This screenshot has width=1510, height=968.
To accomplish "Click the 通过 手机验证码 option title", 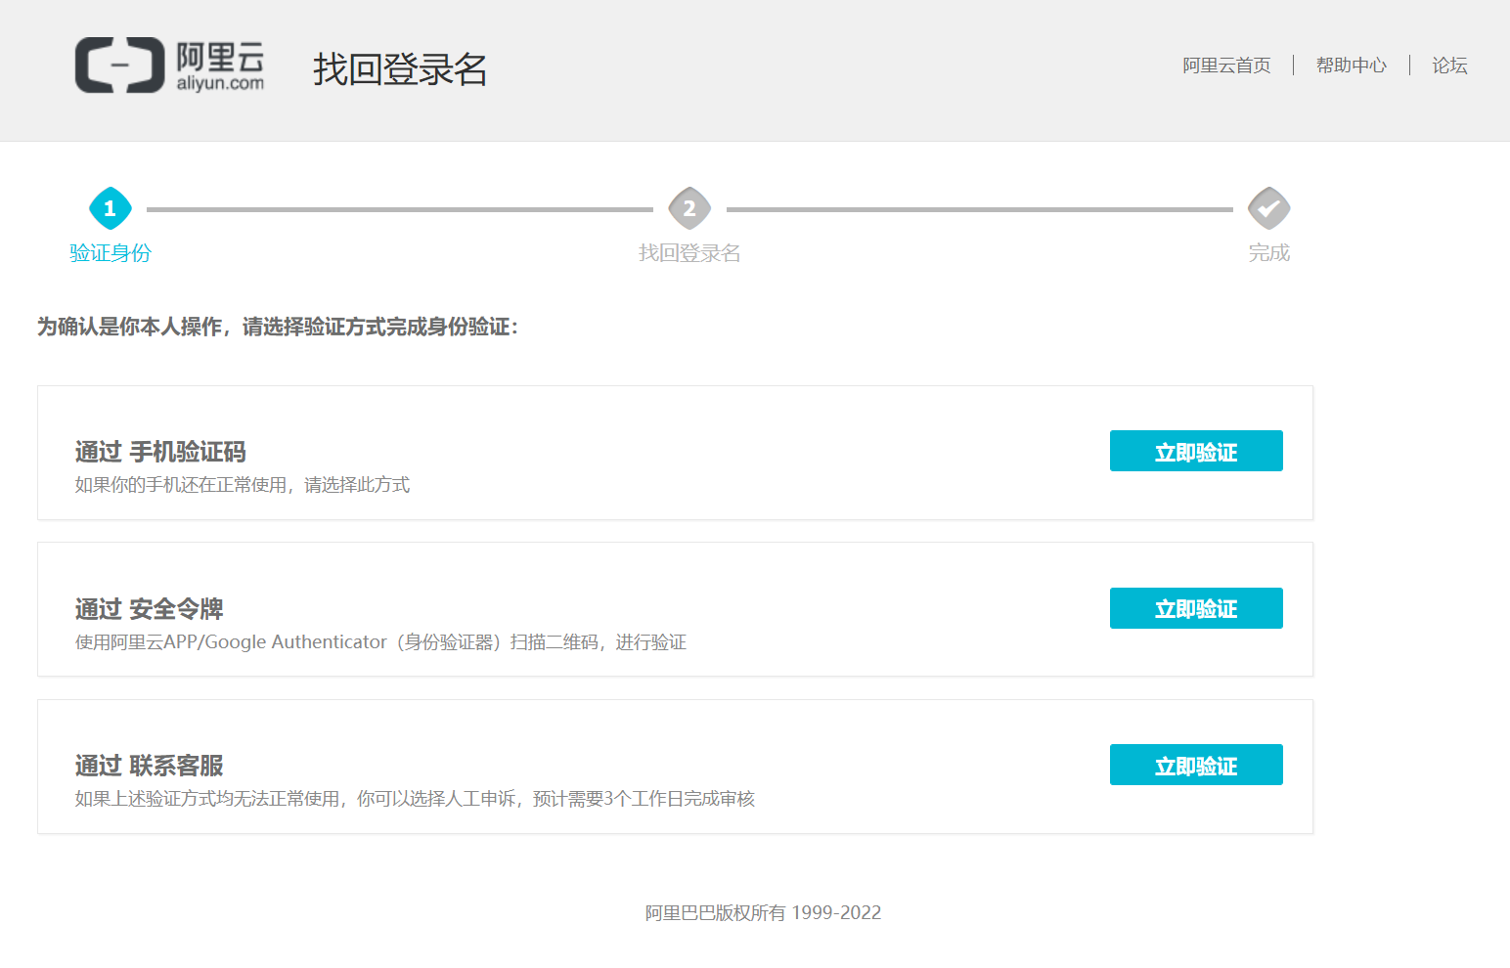I will pos(160,452).
